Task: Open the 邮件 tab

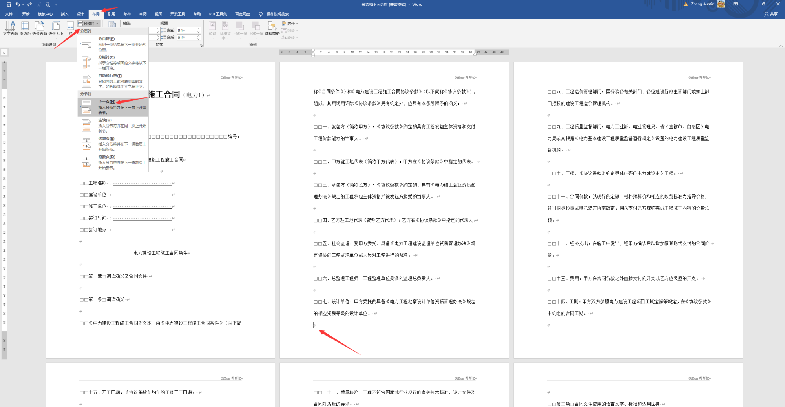Action: coord(127,14)
